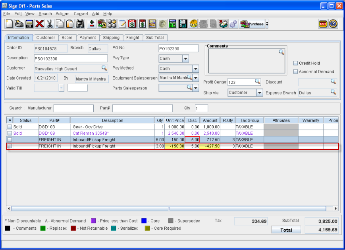Click the MO disk icon
Screen dimensions: 345x250
click(183, 24)
